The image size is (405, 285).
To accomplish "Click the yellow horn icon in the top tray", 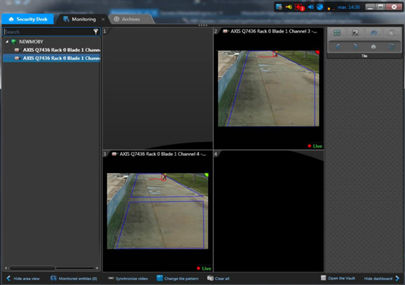I will tap(289, 7).
